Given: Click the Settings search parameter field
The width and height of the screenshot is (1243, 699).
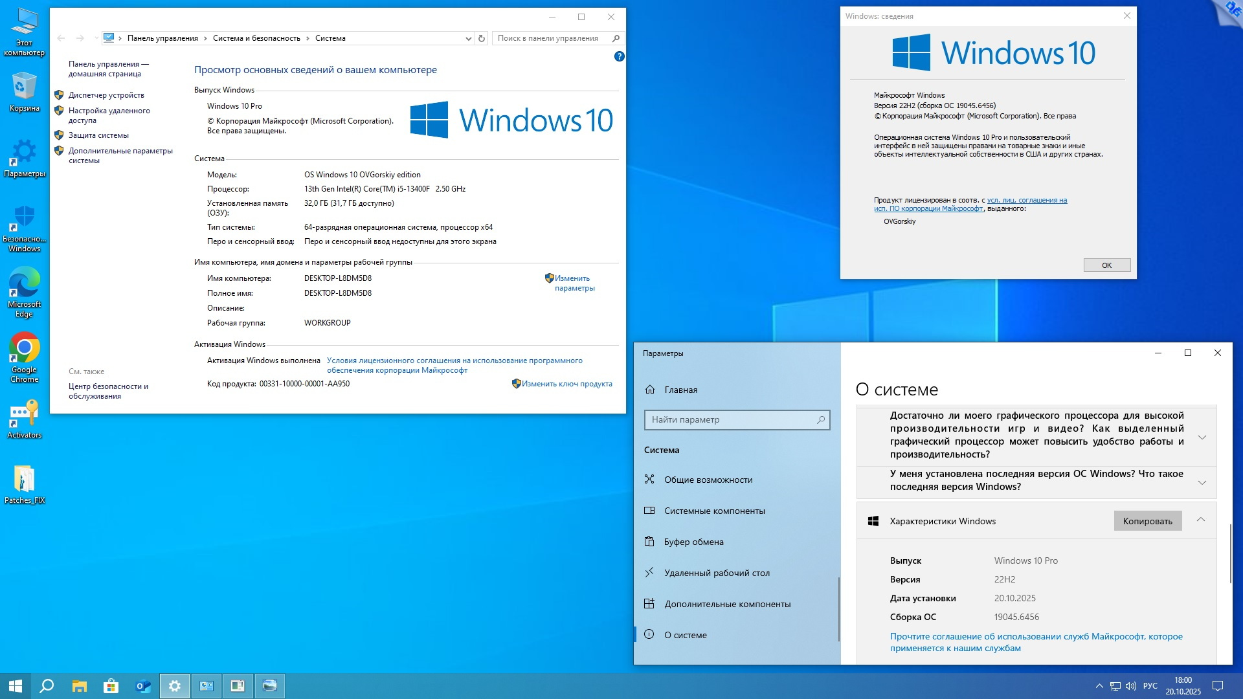Looking at the screenshot, I should pyautogui.click(x=732, y=419).
